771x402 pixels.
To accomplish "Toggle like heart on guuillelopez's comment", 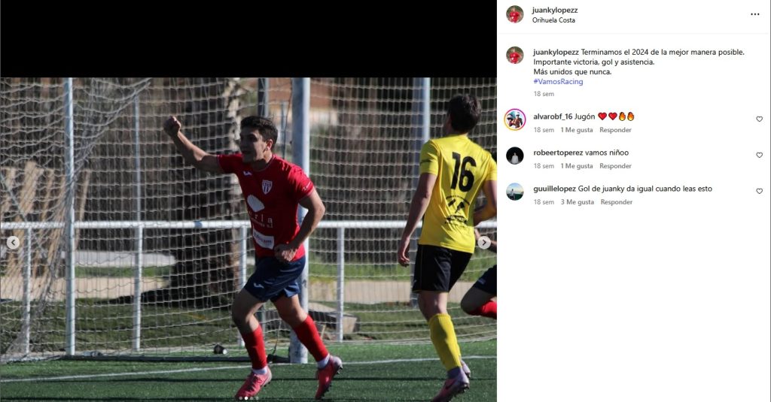I will pos(759,191).
